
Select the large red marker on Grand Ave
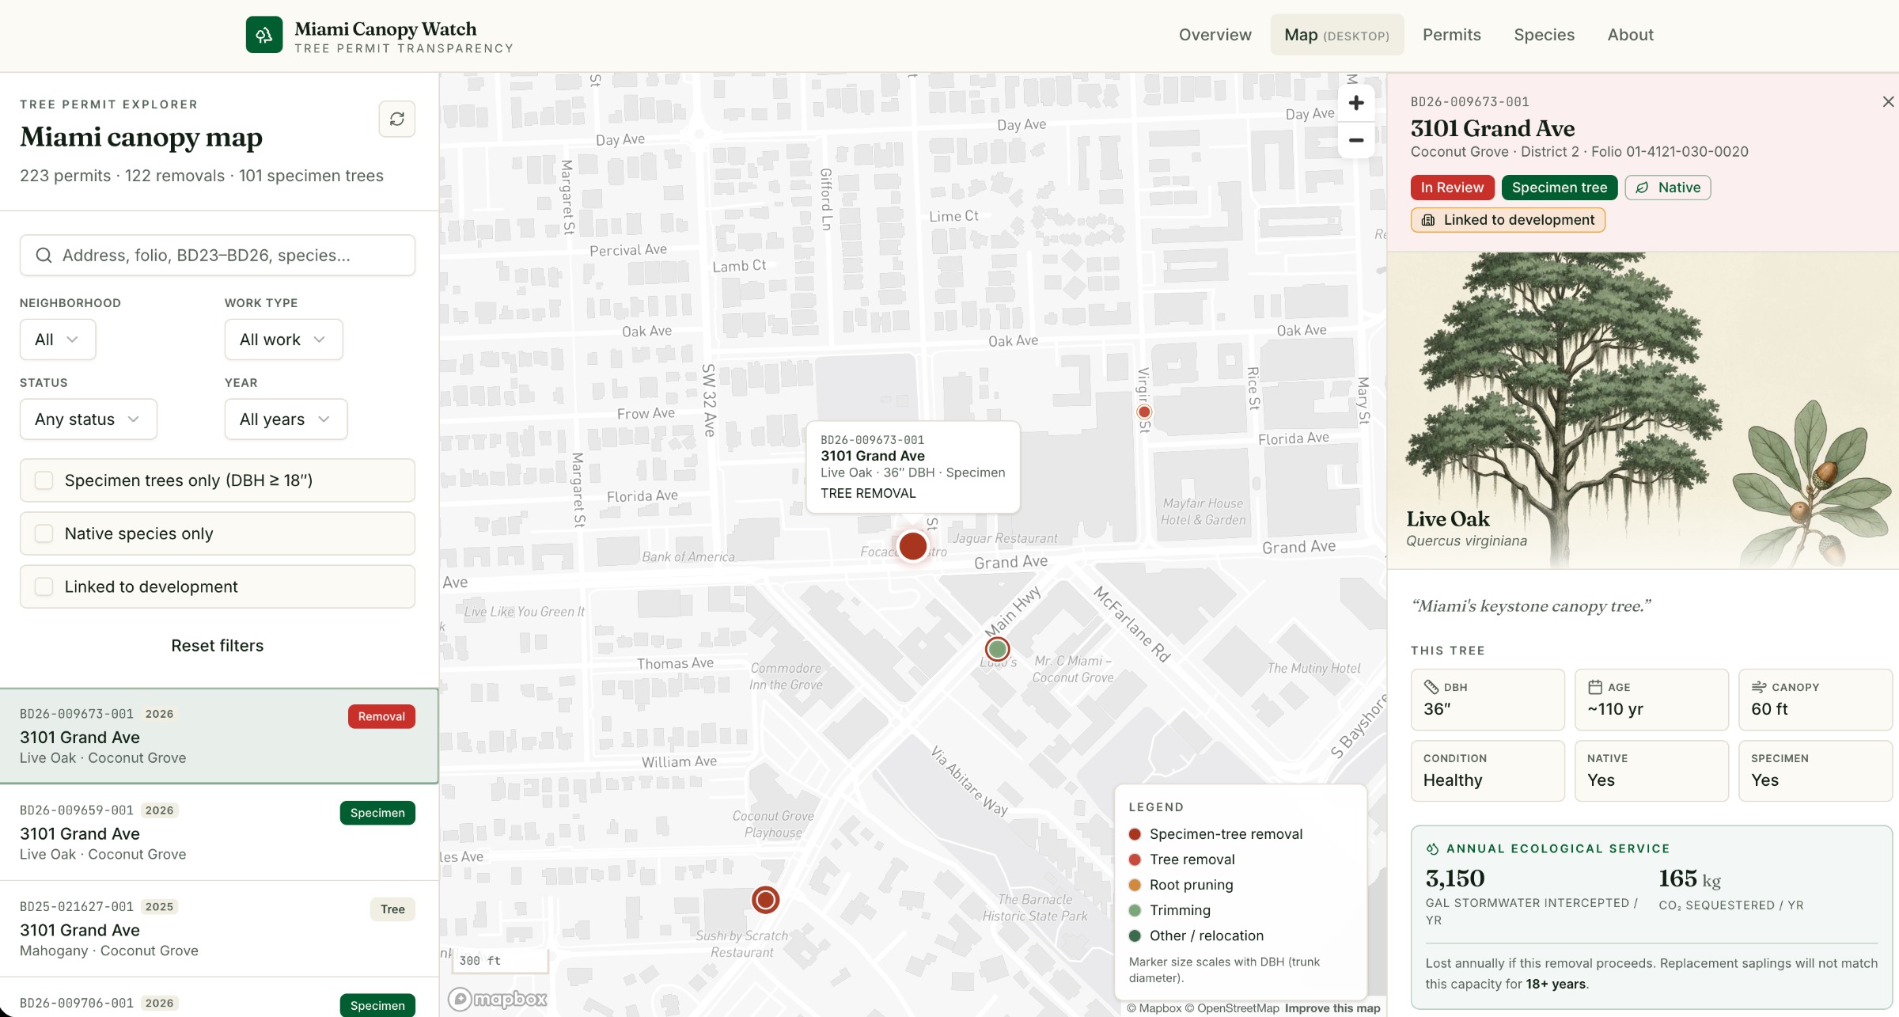click(x=913, y=546)
